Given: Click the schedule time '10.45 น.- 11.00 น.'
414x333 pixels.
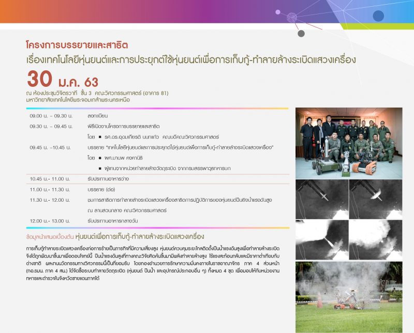Looking at the screenshot, I should [50, 179].
